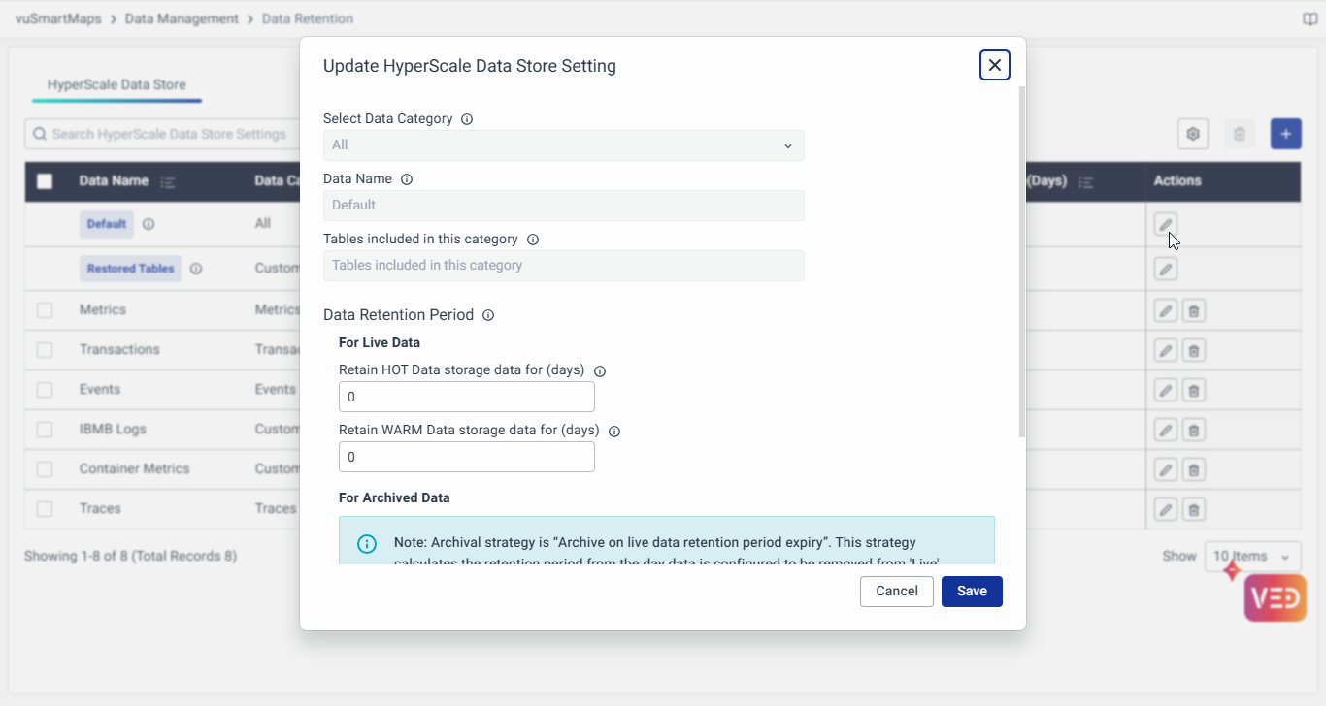Click info icon next to Retain WARM Data
Viewport: 1326px width, 706px height.
click(x=613, y=432)
